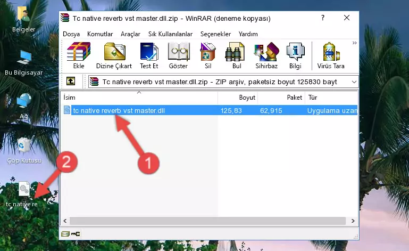Open the Dosya menu
409x251 pixels.
tap(71, 34)
